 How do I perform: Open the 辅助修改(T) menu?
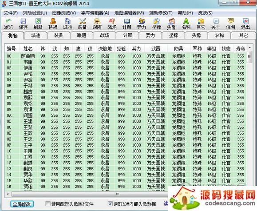tap(161, 13)
